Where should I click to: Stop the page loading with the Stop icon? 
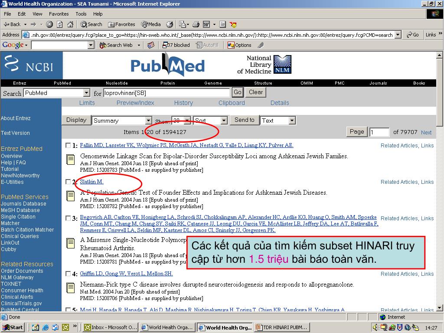click(x=49, y=24)
